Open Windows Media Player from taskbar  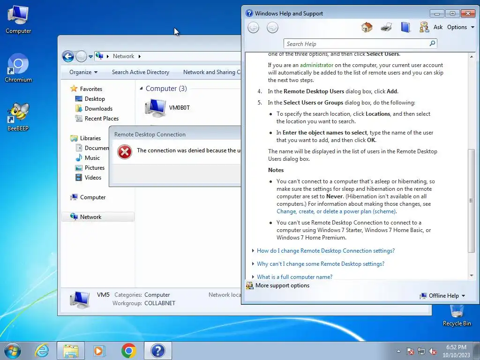coord(99,351)
